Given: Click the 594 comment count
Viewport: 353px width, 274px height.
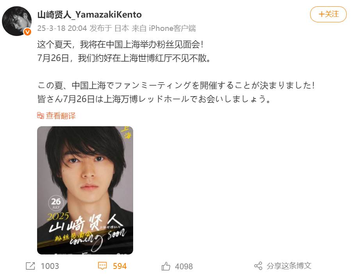Looking at the screenshot, I should [120, 266].
